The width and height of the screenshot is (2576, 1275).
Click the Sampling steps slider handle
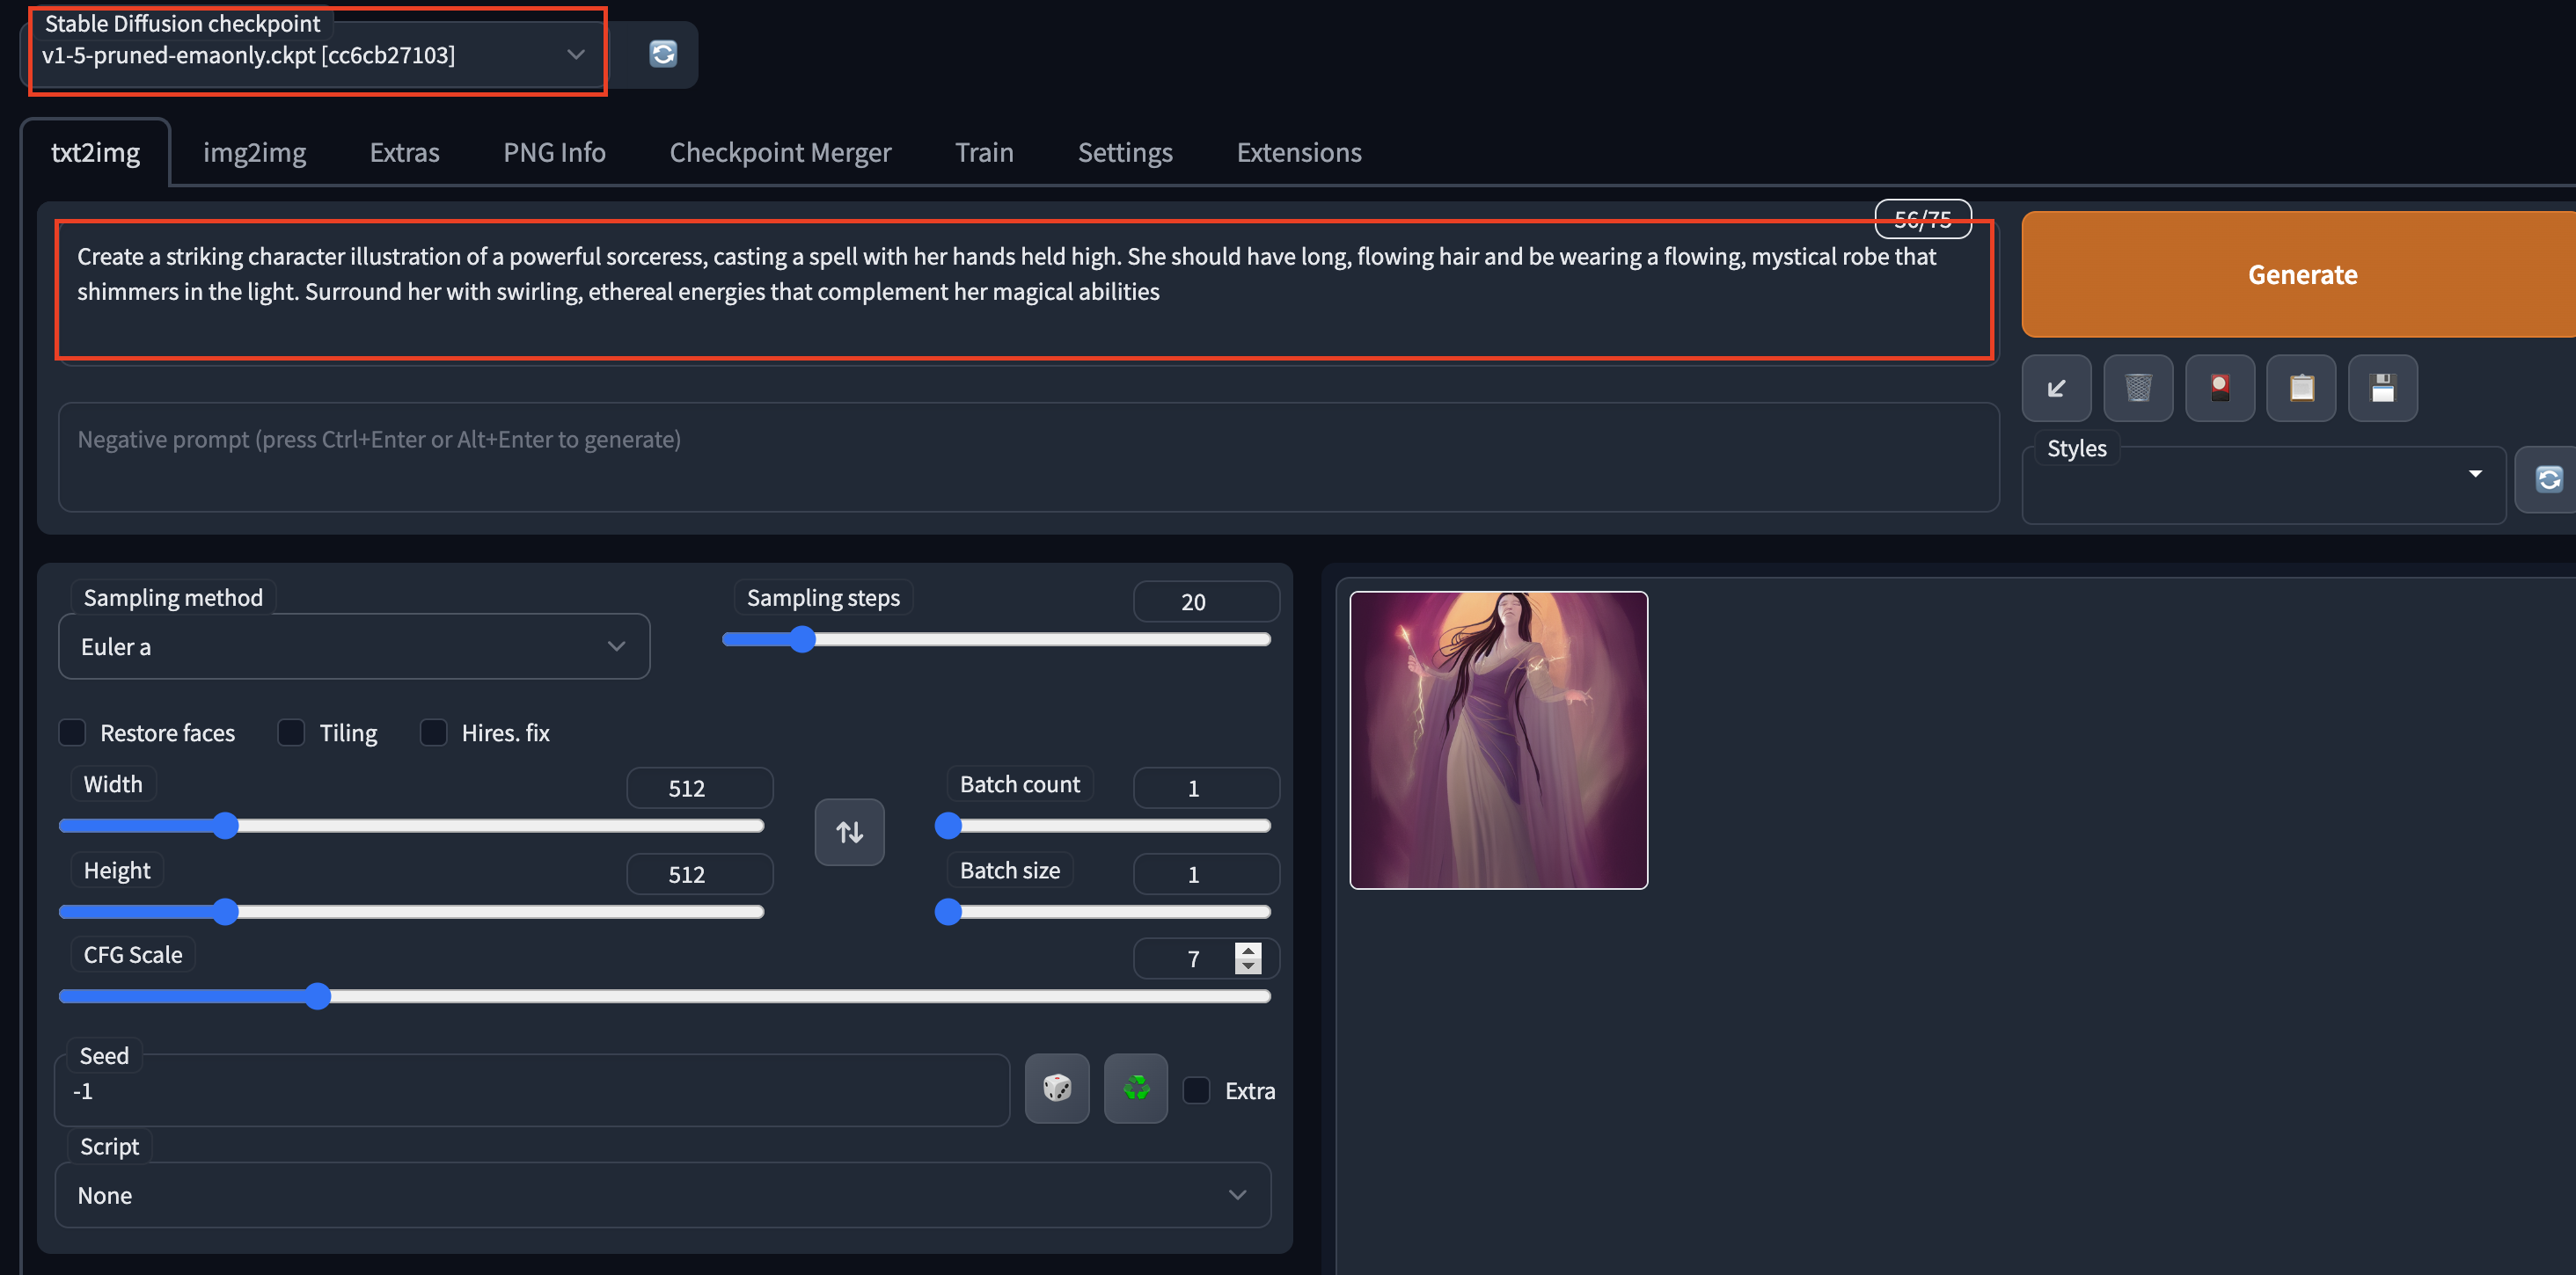[802, 639]
